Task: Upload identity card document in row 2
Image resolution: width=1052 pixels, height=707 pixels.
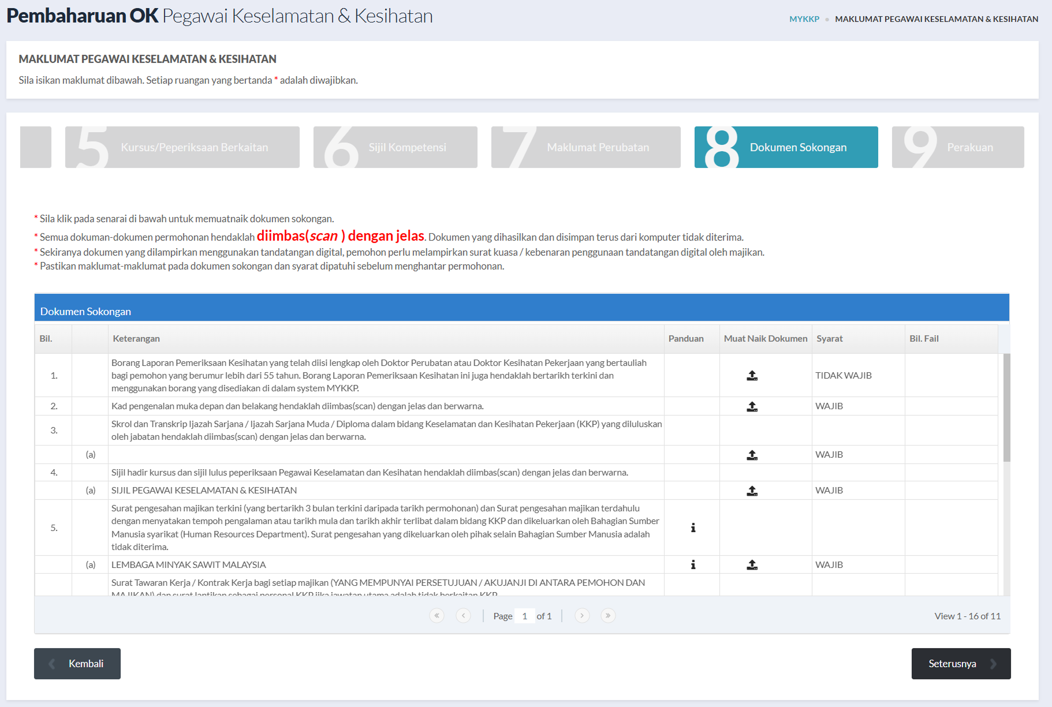Action: 752,406
